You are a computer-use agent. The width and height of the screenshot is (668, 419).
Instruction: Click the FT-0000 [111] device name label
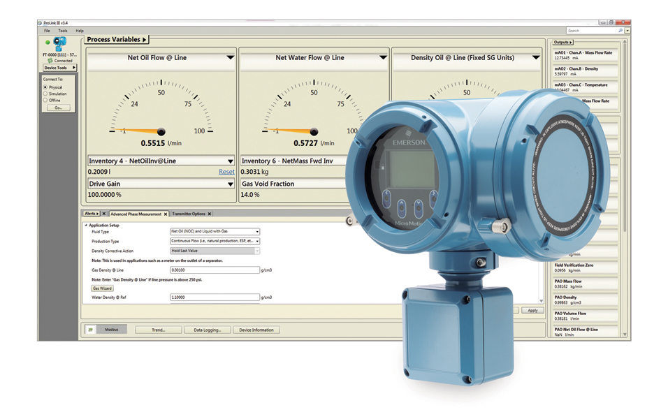click(59, 55)
